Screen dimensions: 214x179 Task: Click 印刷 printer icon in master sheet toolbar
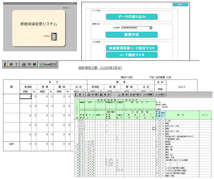click(x=92, y=95)
